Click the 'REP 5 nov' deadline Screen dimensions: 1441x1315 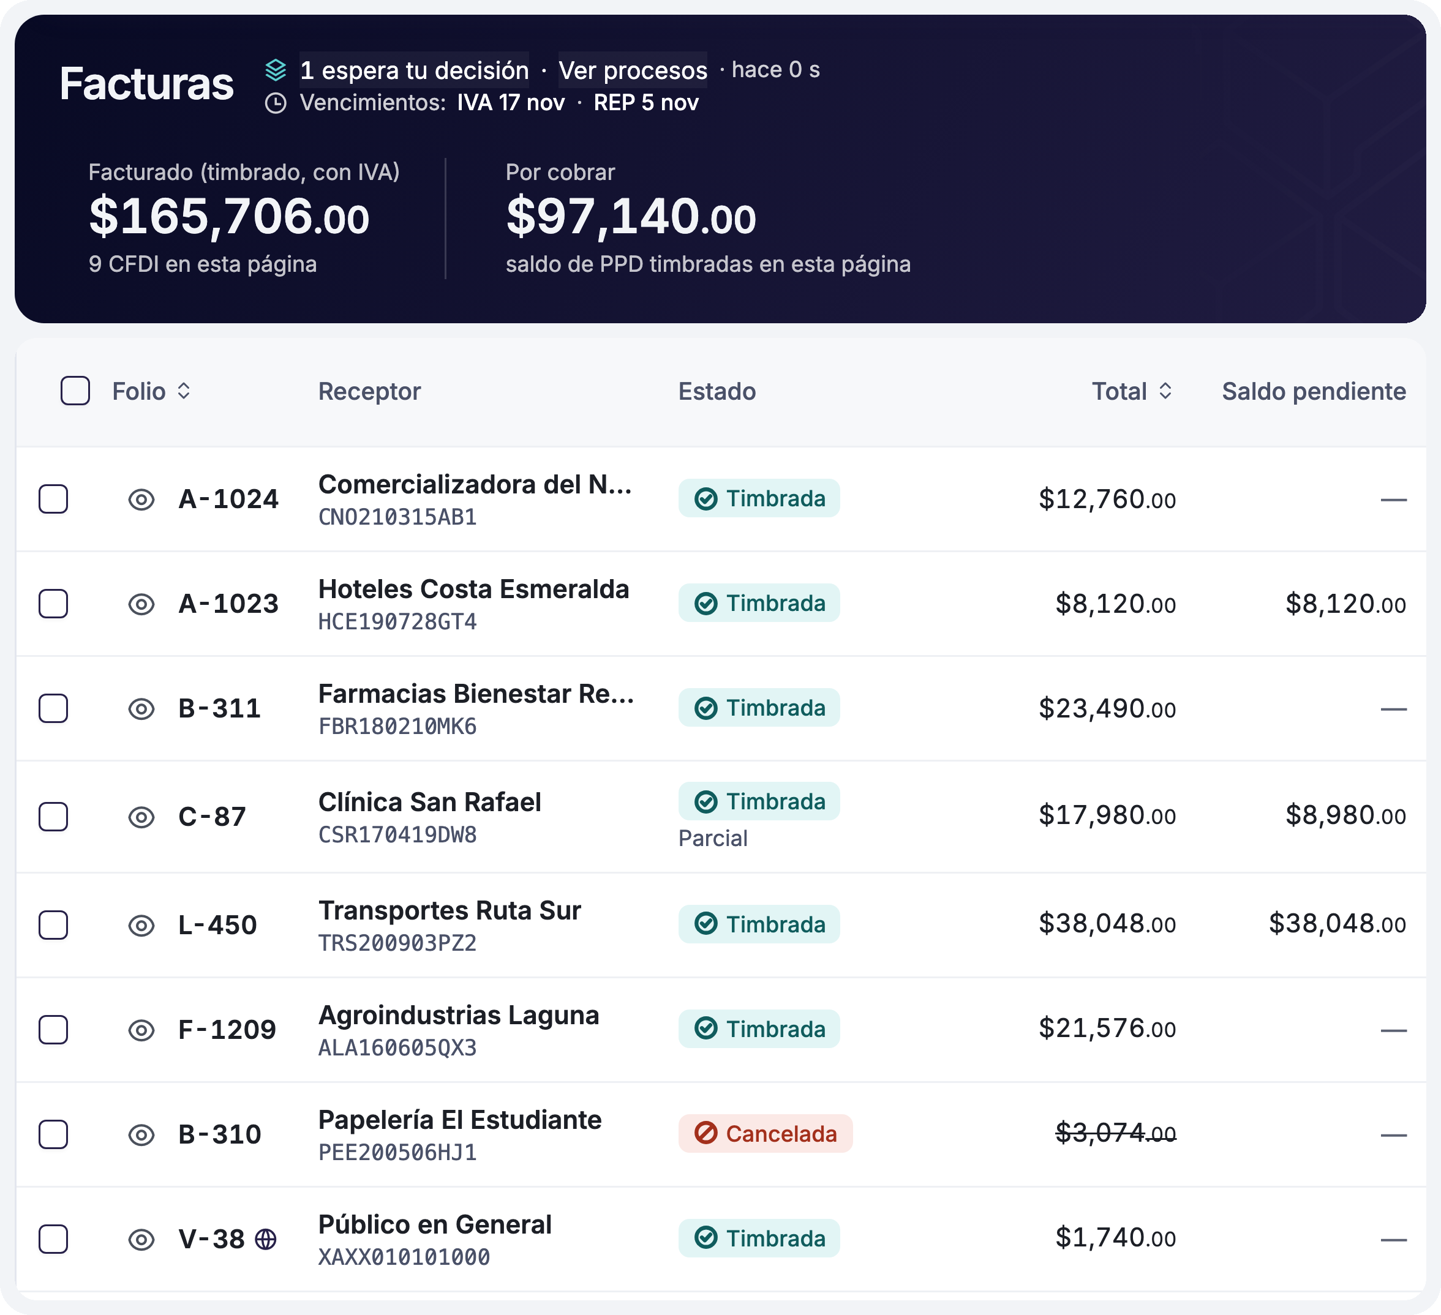point(646,103)
